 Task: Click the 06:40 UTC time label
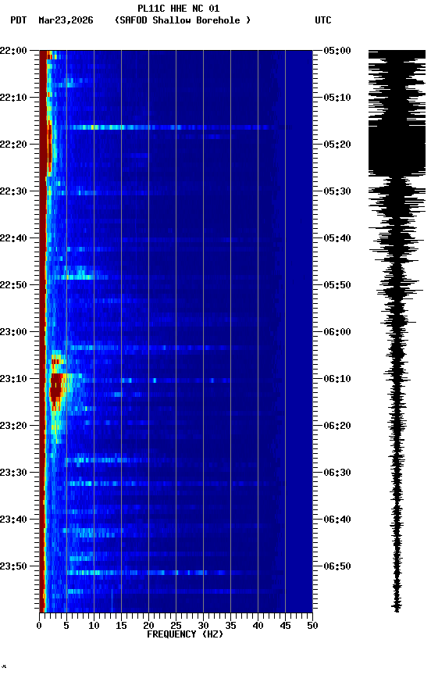pos(337,520)
